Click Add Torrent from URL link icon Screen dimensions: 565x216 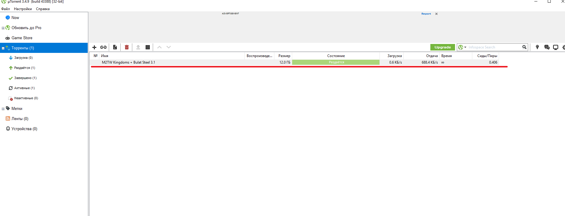click(103, 47)
